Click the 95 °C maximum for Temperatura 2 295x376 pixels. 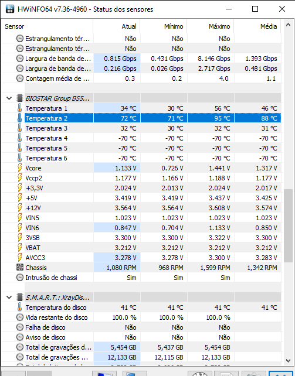(222, 118)
